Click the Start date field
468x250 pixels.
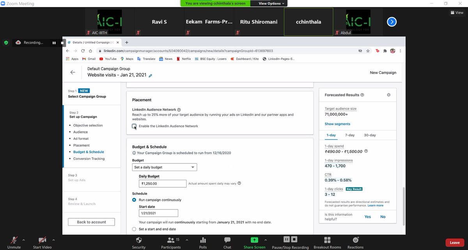158,213
